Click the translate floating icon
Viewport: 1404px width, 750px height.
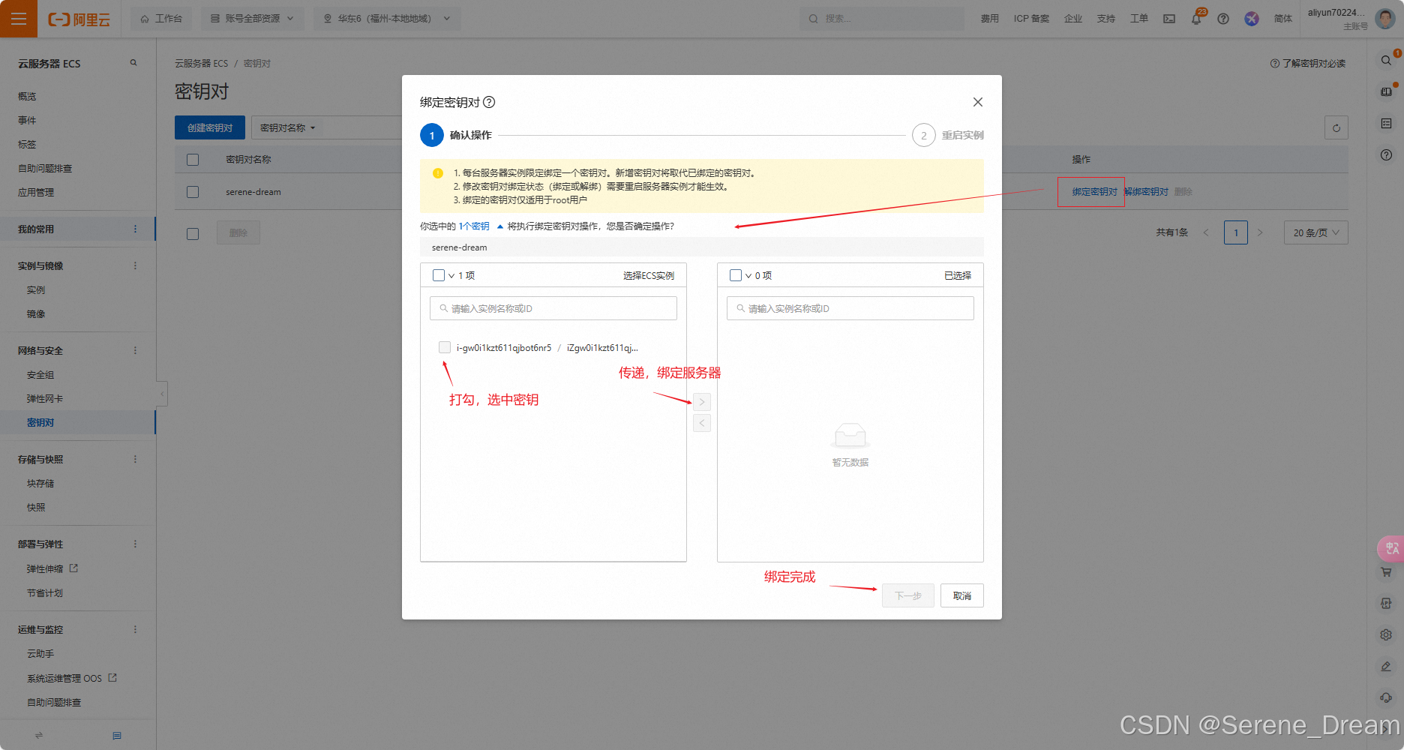(x=1390, y=548)
